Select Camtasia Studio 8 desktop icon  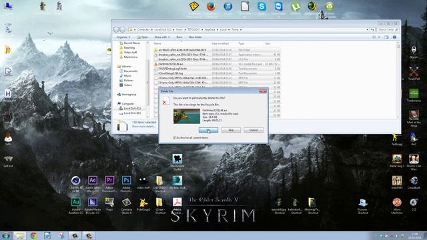[x=126, y=202]
